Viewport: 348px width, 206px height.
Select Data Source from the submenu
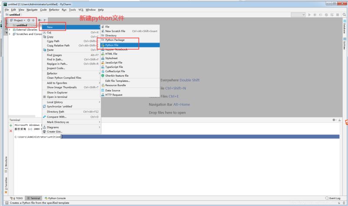pos(130,91)
